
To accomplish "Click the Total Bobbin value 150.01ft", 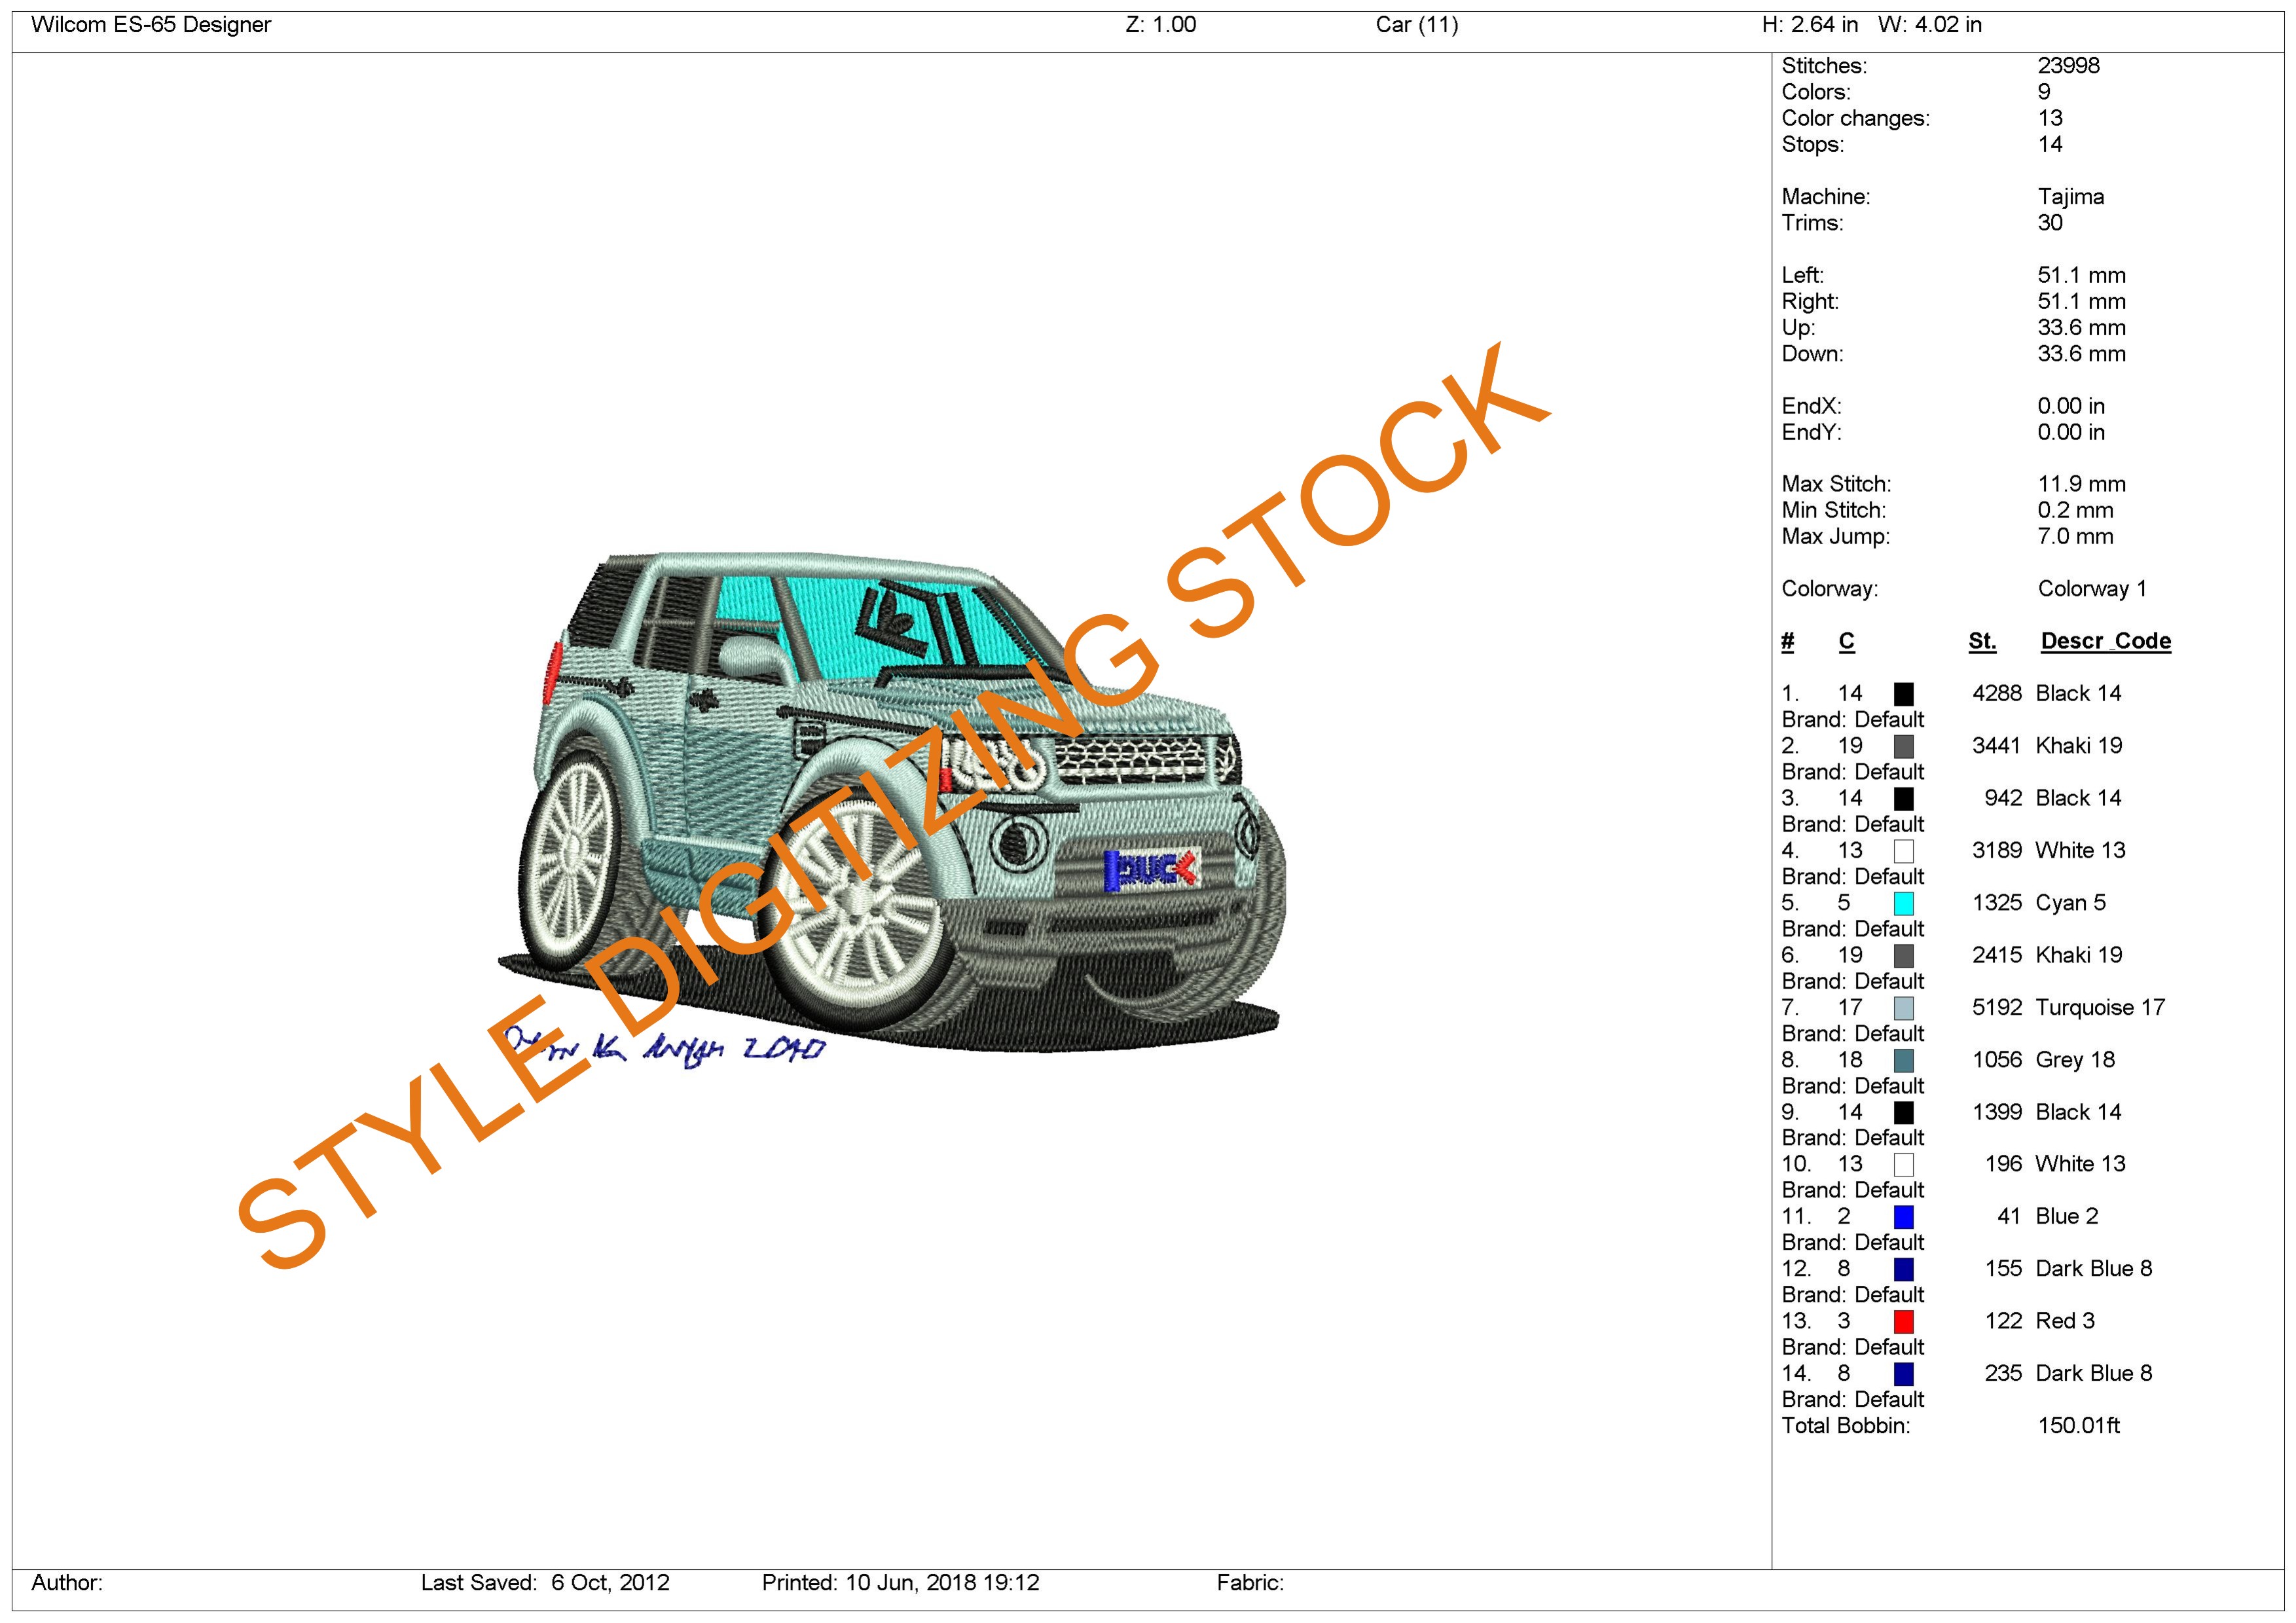I will point(2078,1426).
